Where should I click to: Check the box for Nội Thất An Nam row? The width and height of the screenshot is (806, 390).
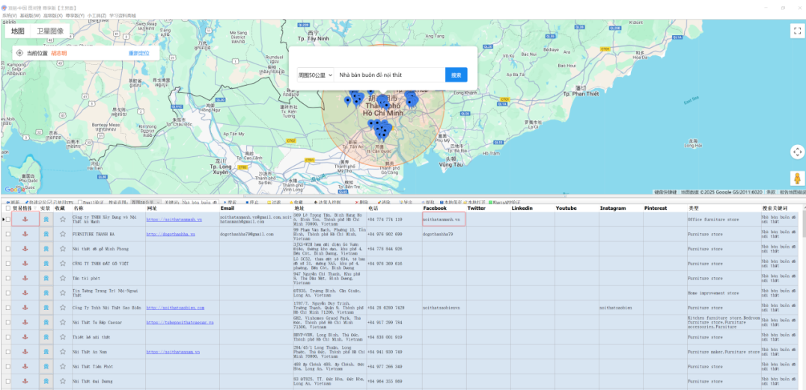click(x=8, y=351)
